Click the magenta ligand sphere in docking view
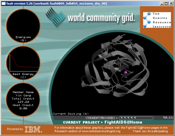The image size is (175, 136). pyautogui.click(x=125, y=72)
